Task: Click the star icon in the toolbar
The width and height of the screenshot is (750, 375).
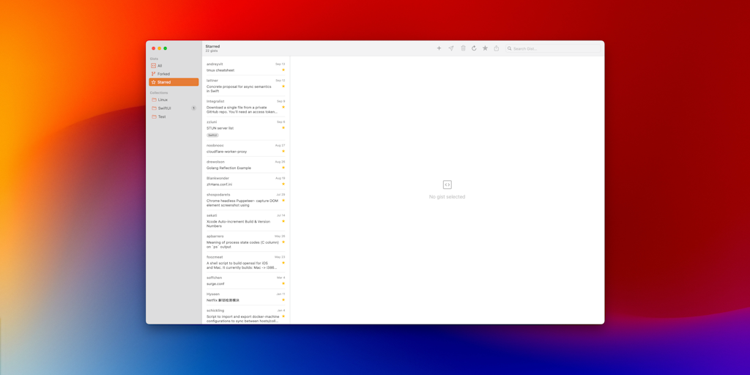Action: click(x=485, y=48)
